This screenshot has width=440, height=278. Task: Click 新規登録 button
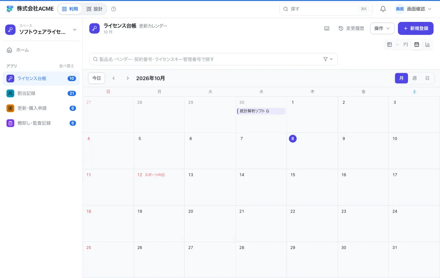click(x=416, y=29)
